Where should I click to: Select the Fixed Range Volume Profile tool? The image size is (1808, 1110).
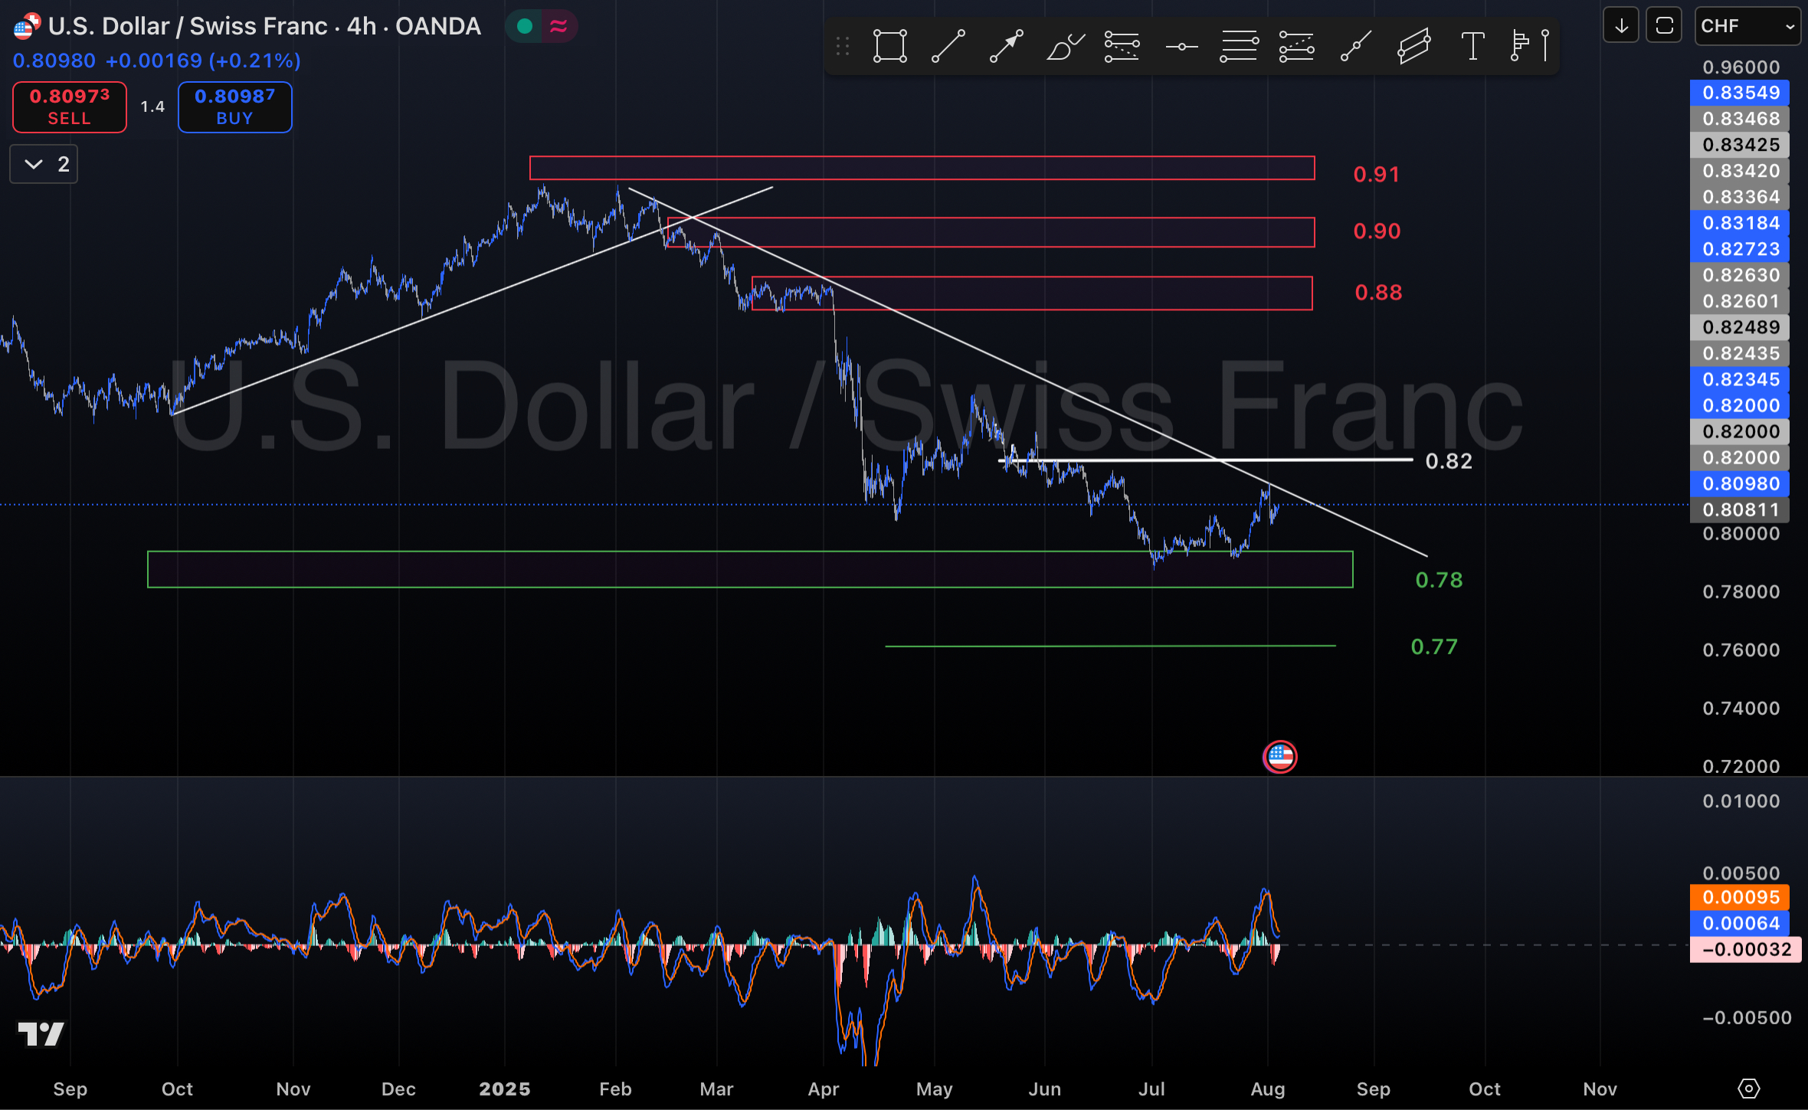click(1519, 46)
